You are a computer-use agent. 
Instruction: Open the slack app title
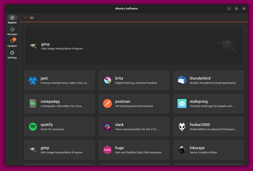click(119, 125)
